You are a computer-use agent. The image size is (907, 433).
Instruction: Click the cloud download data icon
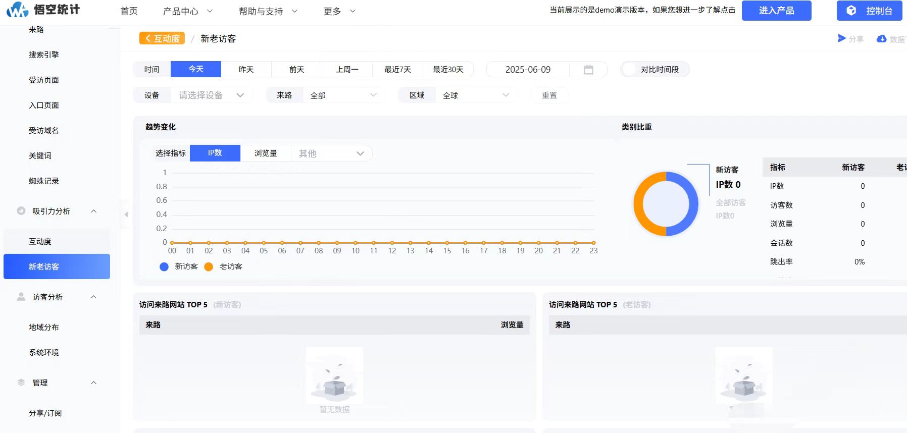click(x=881, y=39)
